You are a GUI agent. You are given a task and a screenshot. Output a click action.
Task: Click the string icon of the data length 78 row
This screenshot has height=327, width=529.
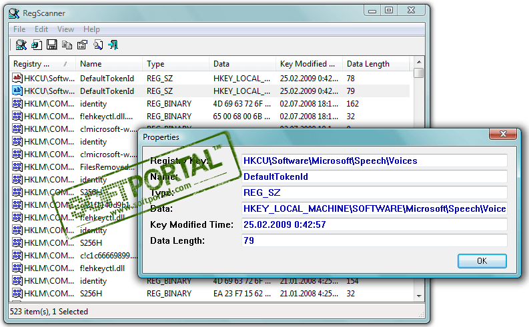point(17,78)
